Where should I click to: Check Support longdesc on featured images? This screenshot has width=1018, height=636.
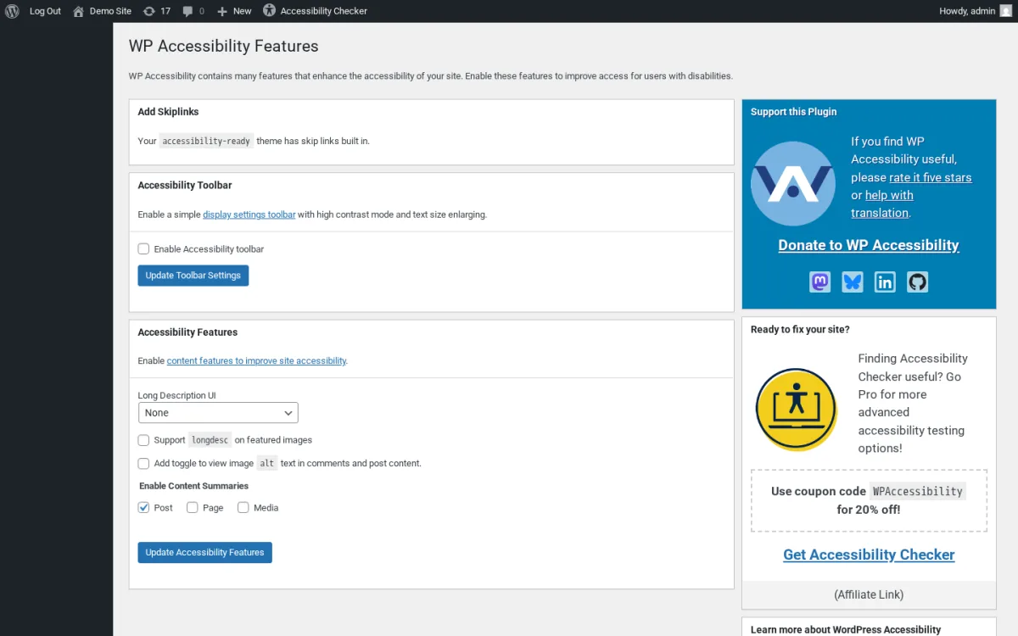(x=143, y=440)
